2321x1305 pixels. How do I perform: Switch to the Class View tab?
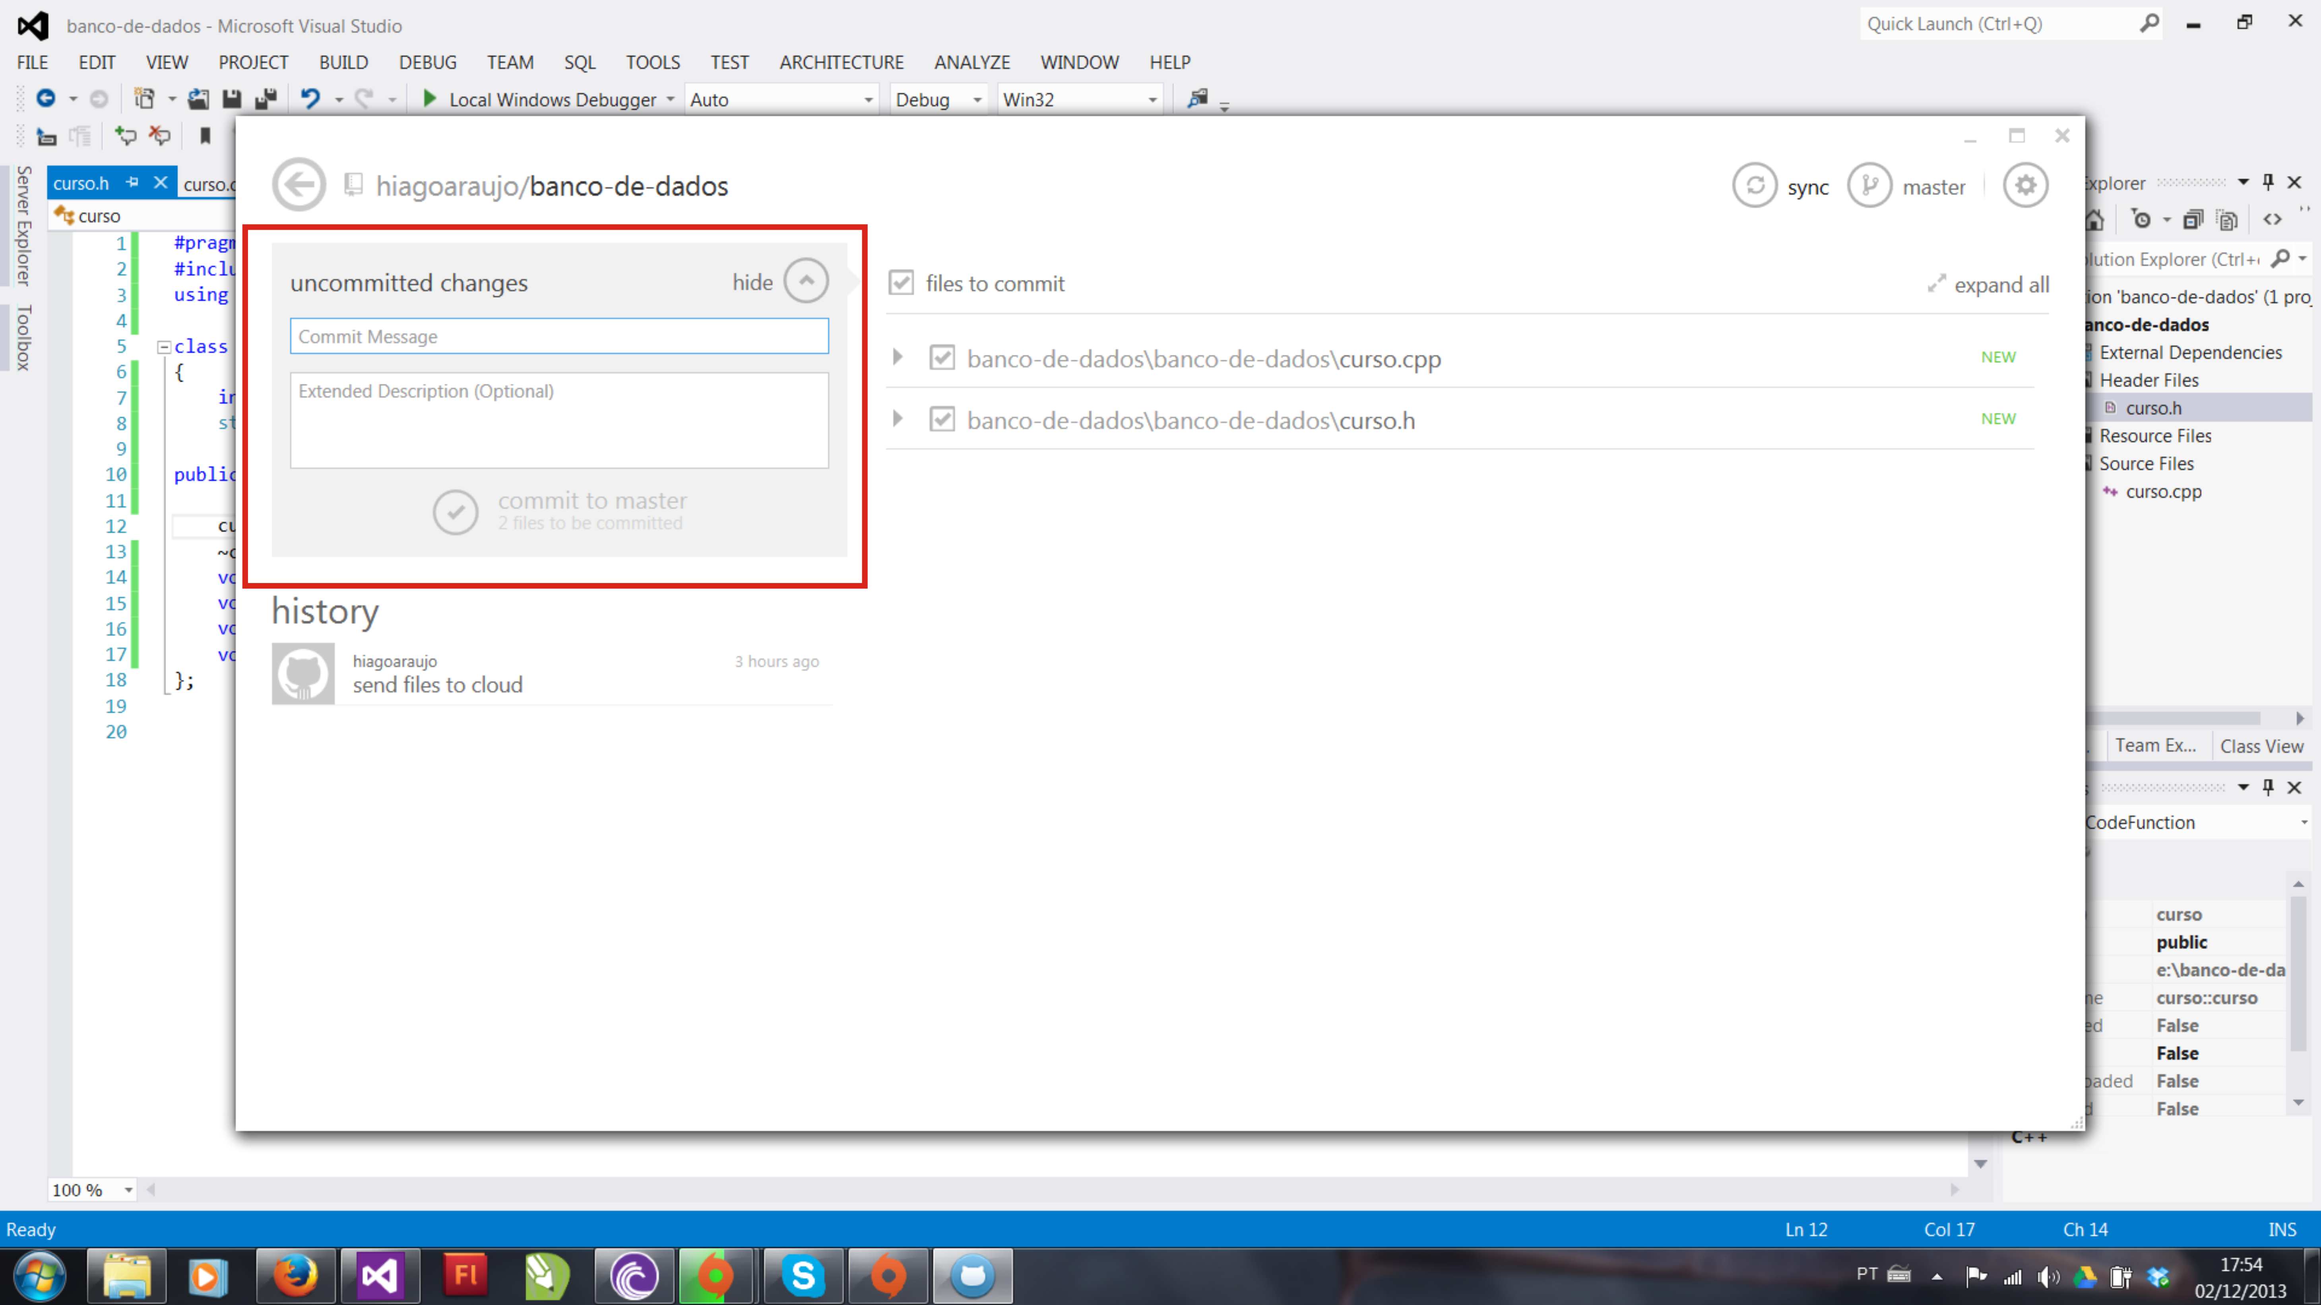tap(2261, 746)
